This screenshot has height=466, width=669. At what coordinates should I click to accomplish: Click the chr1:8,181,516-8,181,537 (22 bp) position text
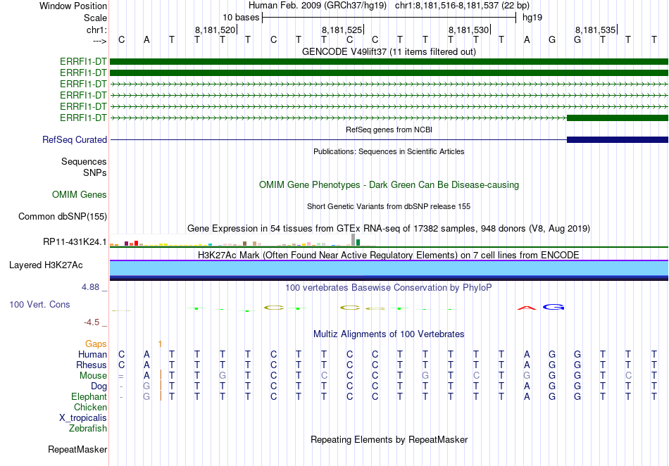(462, 6)
